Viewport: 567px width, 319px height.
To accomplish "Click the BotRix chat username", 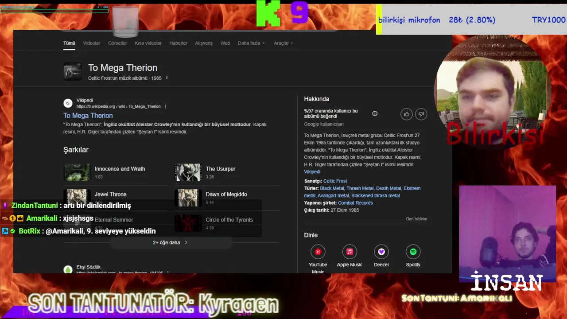I will point(29,231).
